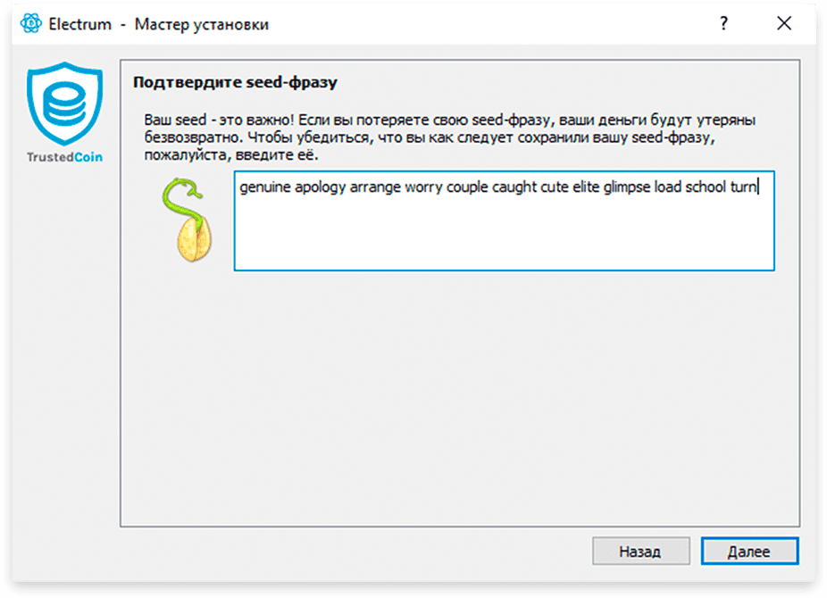Go back with the Назад button

pyautogui.click(x=640, y=551)
